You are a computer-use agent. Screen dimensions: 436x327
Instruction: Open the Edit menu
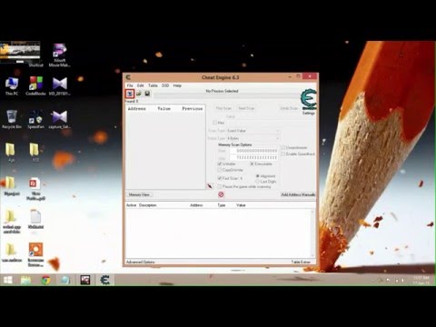tap(140, 85)
